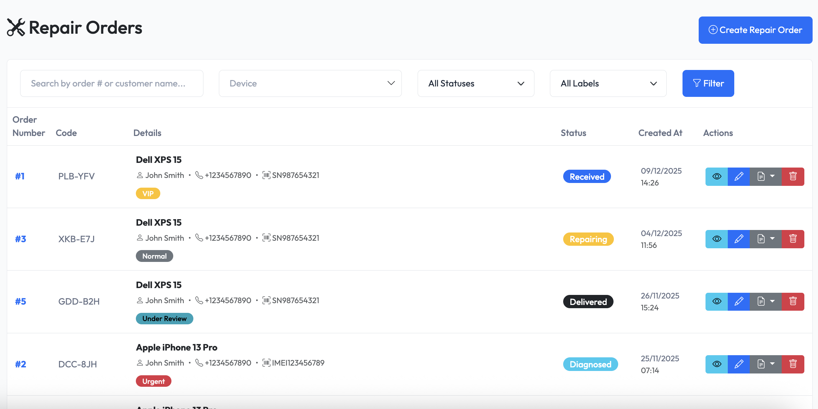Click the Create Repair Order button
The height and width of the screenshot is (409, 818).
[x=755, y=30]
